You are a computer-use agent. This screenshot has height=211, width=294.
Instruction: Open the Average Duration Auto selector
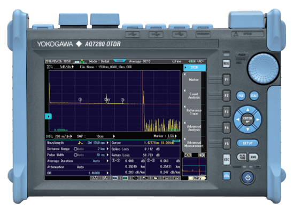tap(78, 161)
